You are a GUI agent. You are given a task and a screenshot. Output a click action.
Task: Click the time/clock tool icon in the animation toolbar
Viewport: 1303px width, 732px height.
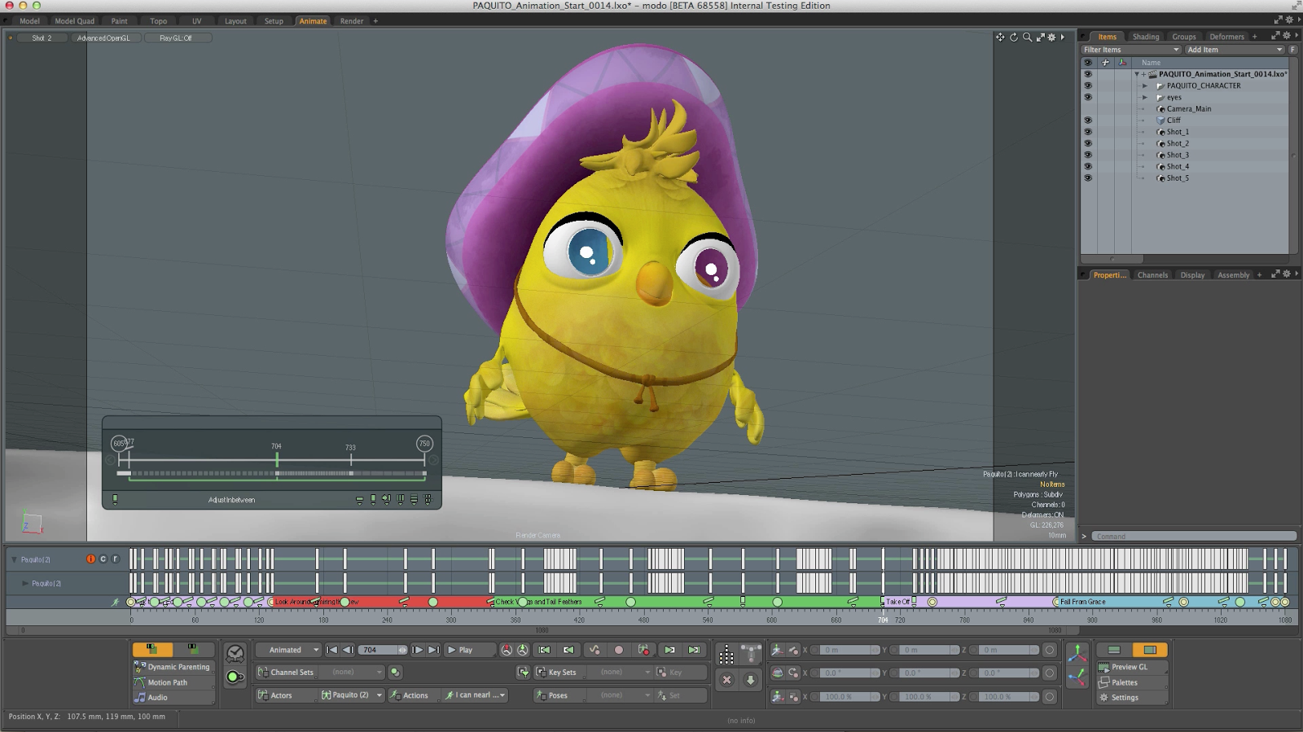[x=235, y=654]
